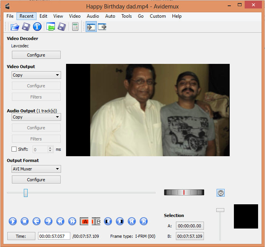The height and width of the screenshot is (247, 265).
Task: Click the calculator icon in toolbar
Action: coord(75,27)
